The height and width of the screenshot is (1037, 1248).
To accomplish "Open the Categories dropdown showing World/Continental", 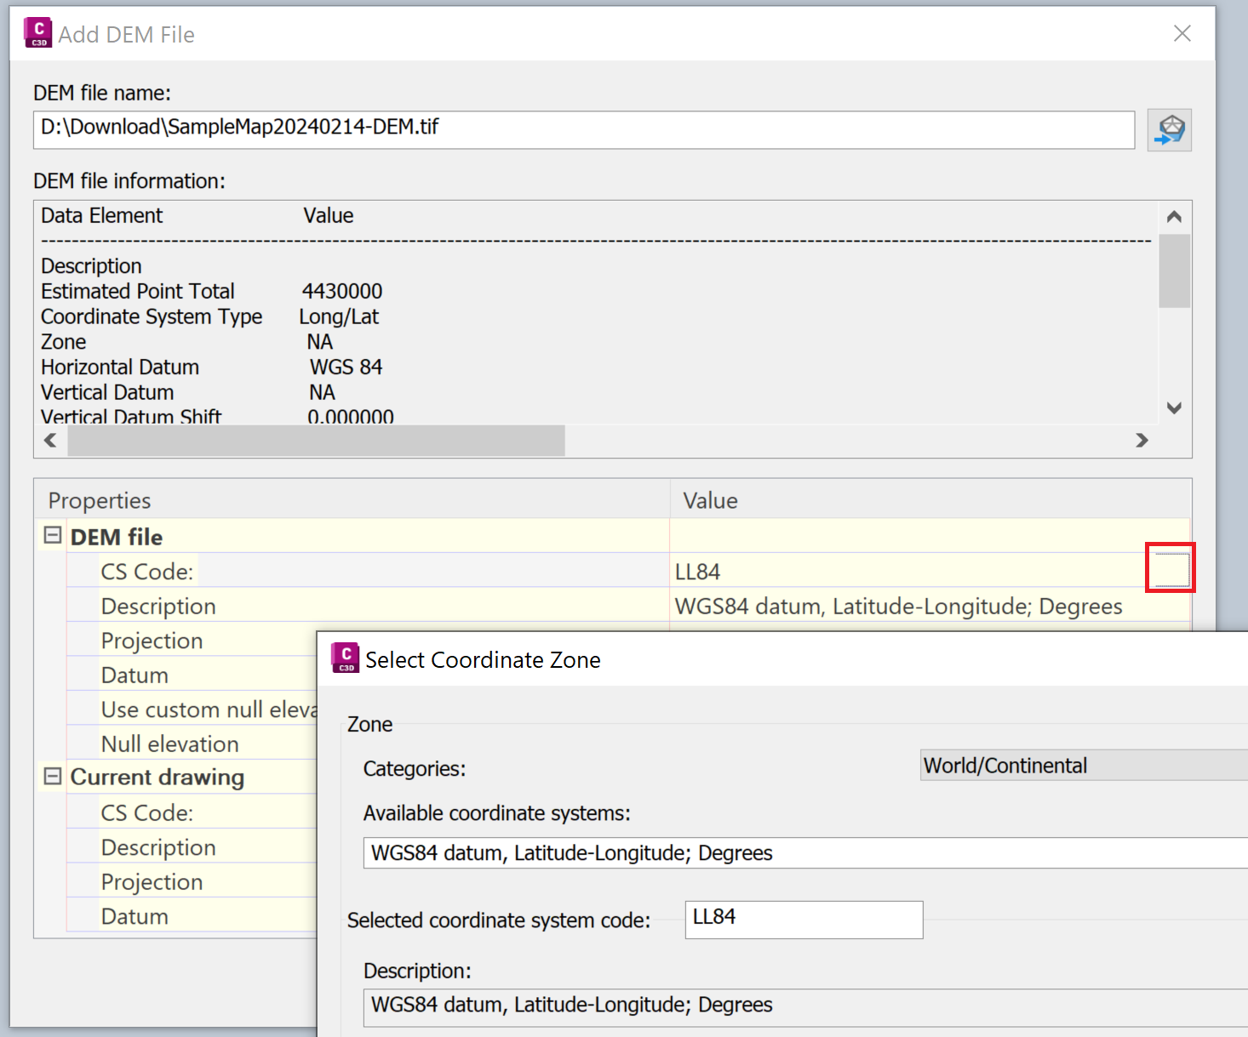I will pos(1084,765).
